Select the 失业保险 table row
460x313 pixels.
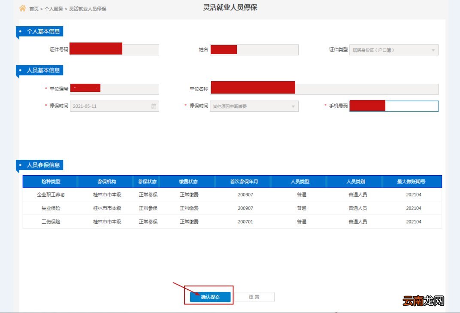pyautogui.click(x=232, y=208)
